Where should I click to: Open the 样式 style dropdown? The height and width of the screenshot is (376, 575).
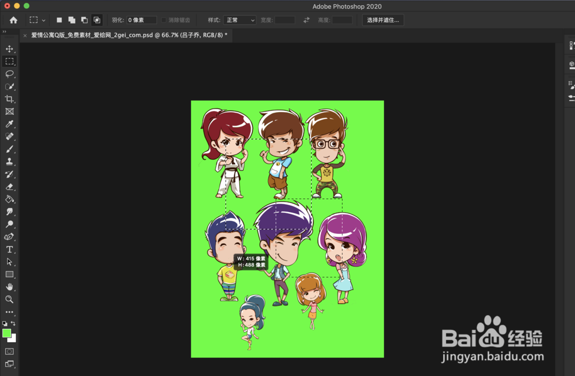tap(240, 20)
